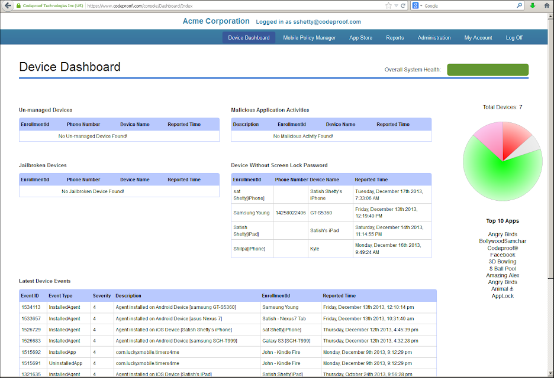Click the 'Galaxy S3 [SGH-T999]' enrollment cell
554x378 pixels.
286,341
